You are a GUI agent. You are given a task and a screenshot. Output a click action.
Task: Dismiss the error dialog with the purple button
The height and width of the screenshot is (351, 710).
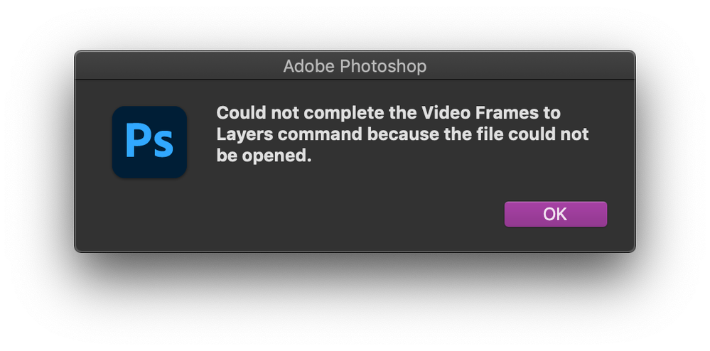click(556, 214)
